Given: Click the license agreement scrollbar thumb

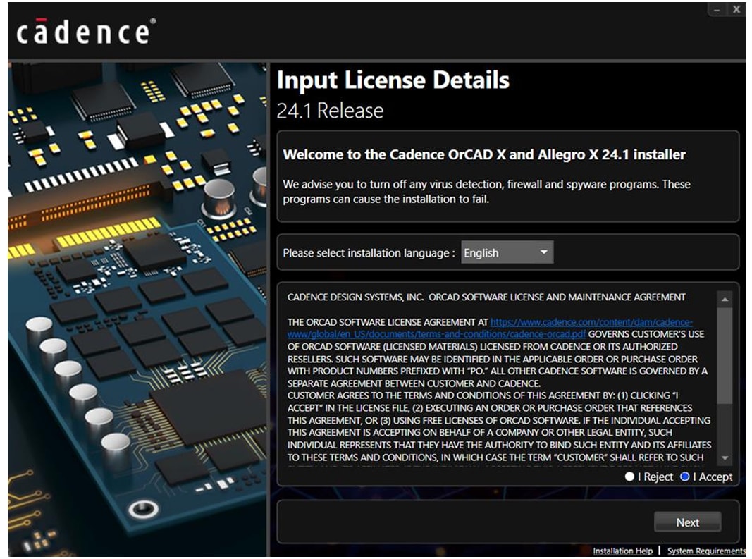Looking at the screenshot, I should 725,355.
